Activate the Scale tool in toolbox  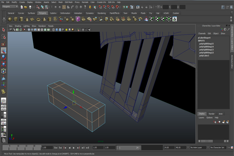click(4, 64)
